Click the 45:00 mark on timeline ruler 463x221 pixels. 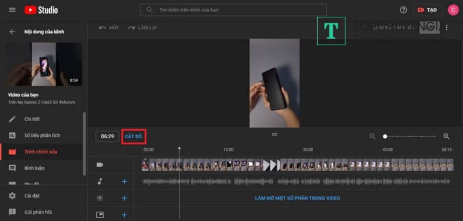(x=387, y=150)
